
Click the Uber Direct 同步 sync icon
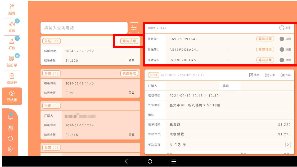pos(282,28)
